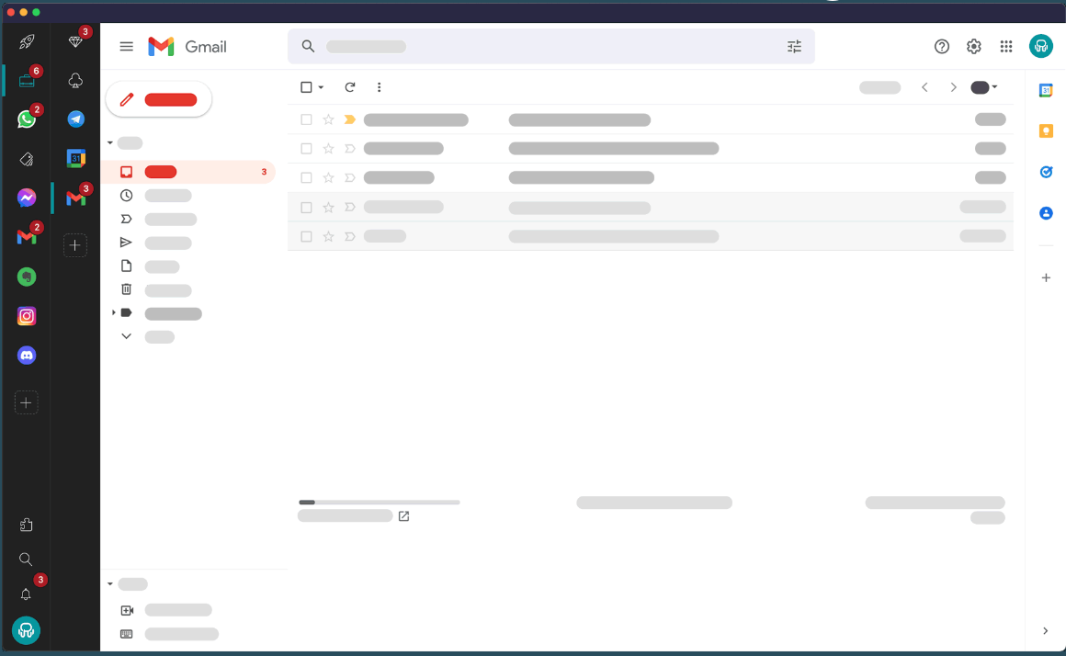
Task: Tick the checkbox of the third email row
Action: pos(306,177)
